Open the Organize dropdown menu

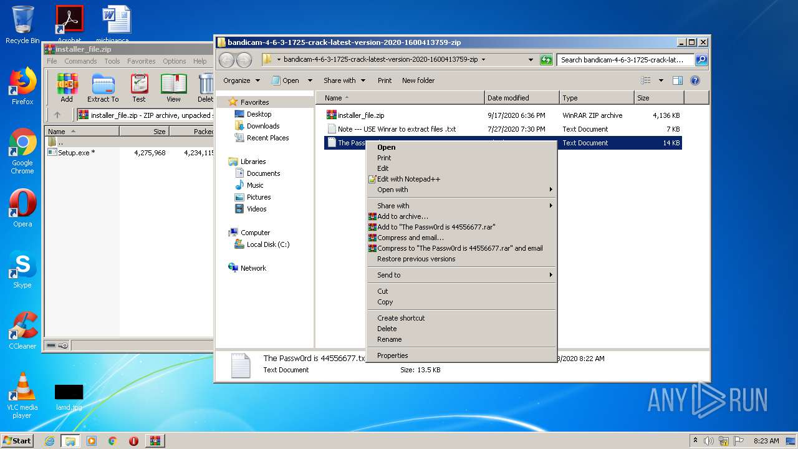coord(241,80)
